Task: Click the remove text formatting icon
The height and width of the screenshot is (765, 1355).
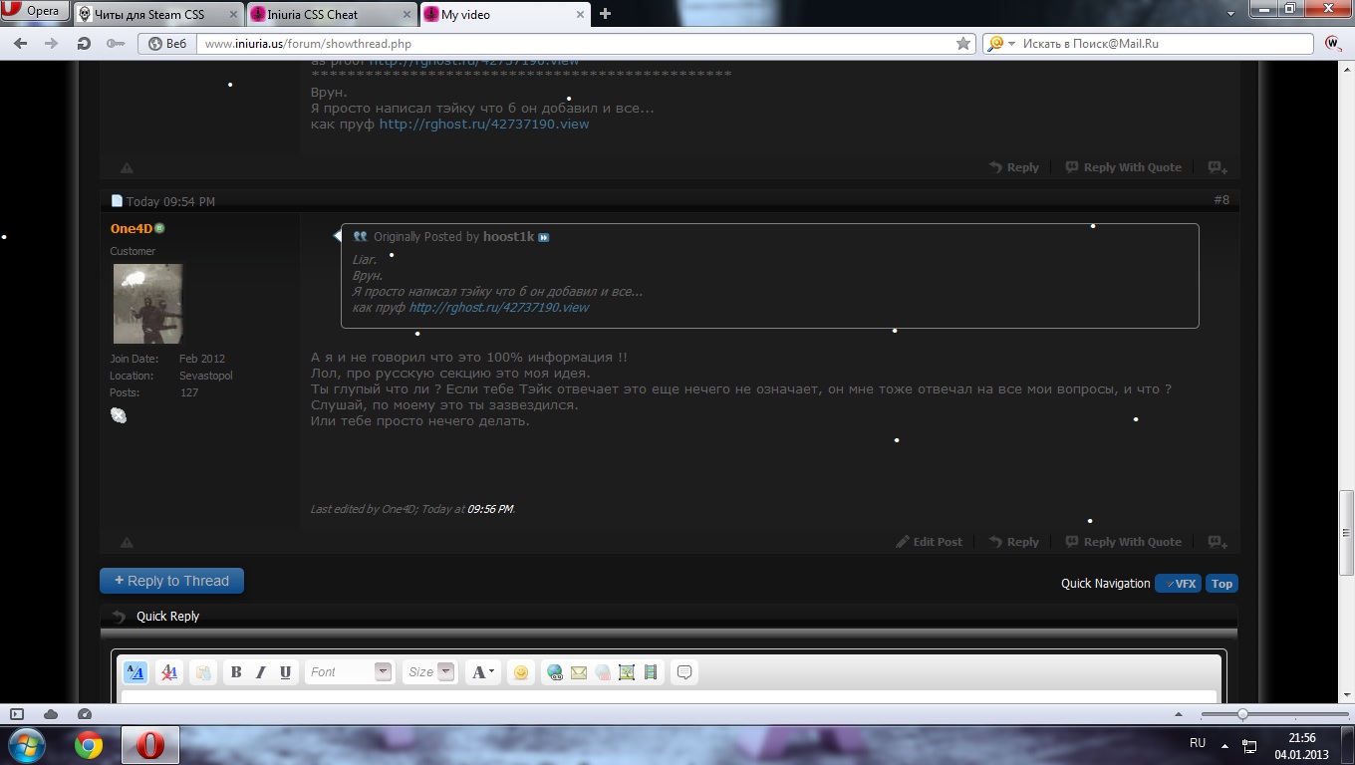Action: 169,672
